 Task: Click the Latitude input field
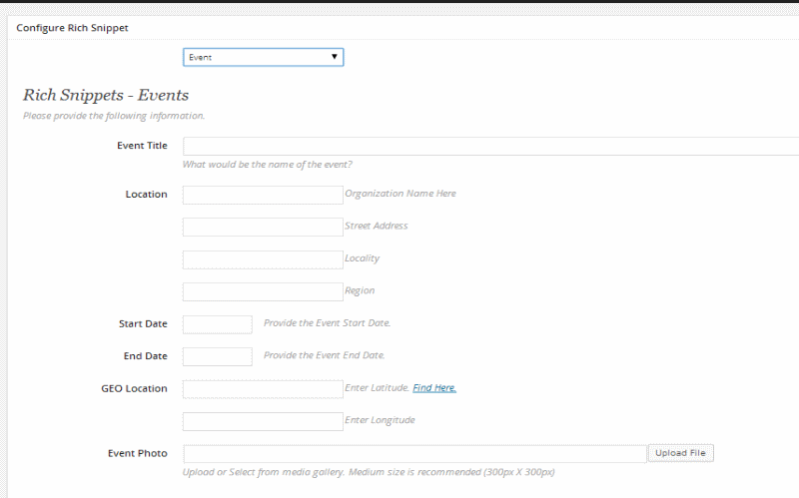[263, 389]
